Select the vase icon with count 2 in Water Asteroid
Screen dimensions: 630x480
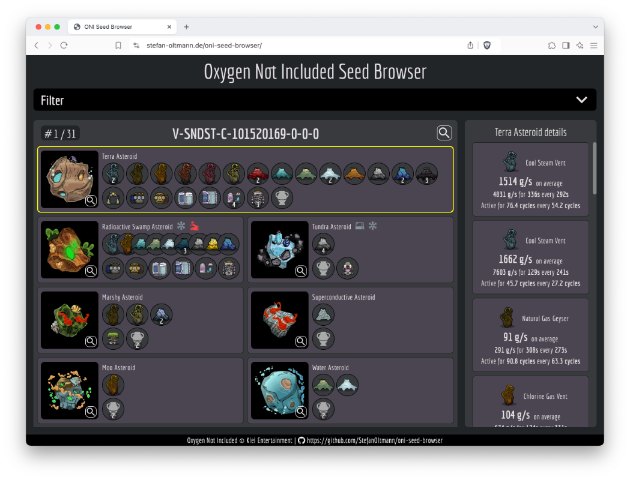pyautogui.click(x=324, y=409)
